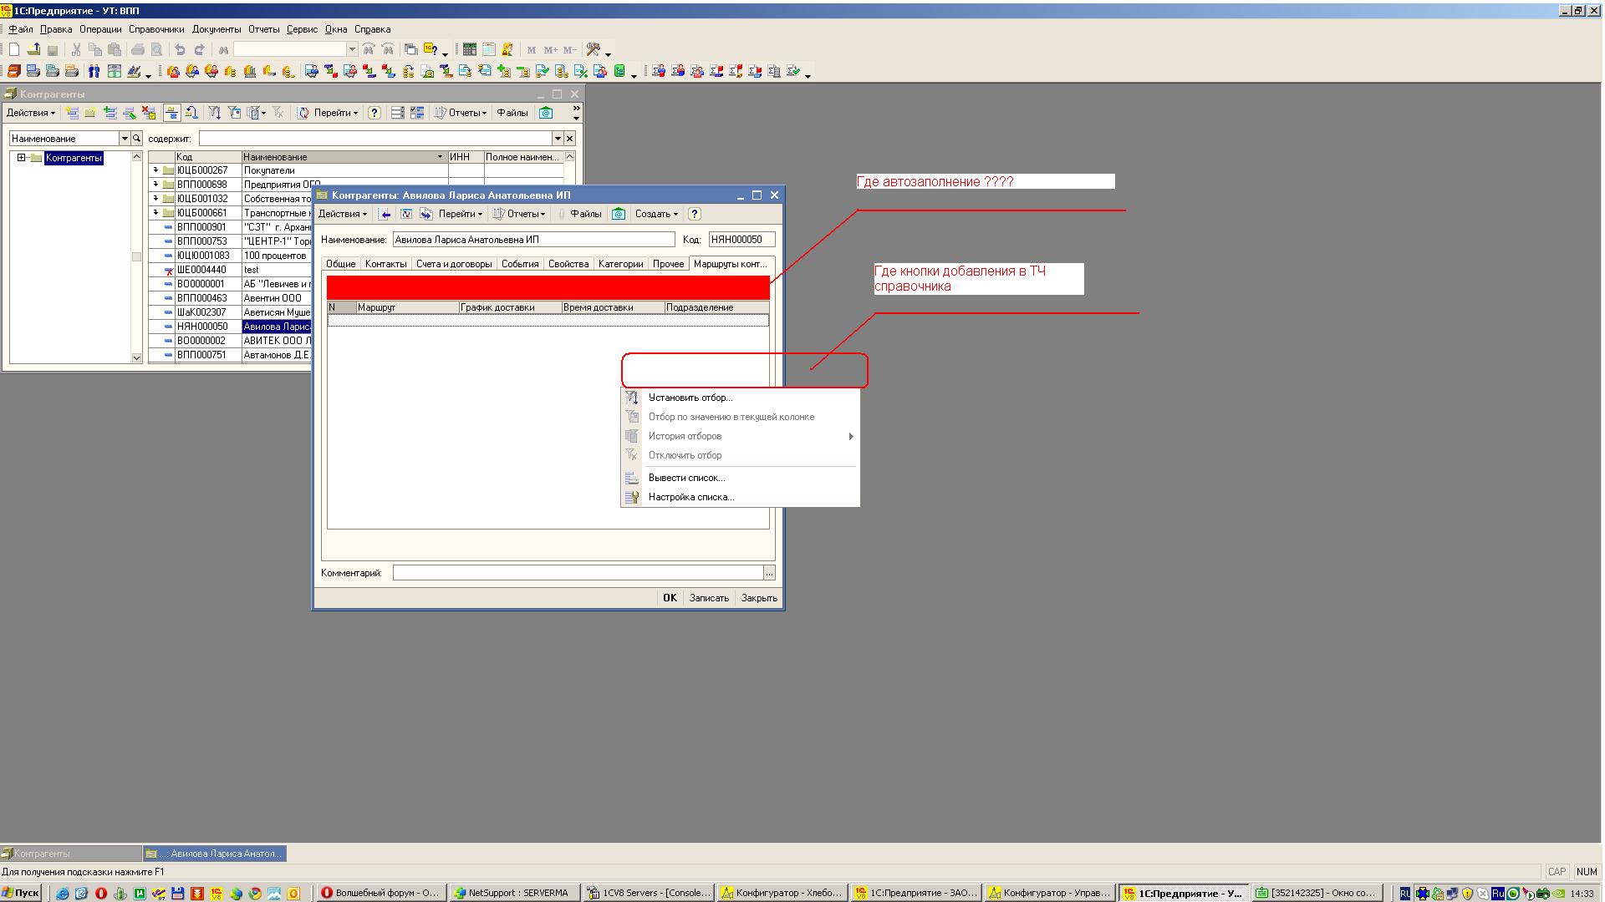Click the help icon in Контрагенты list toolbar
Viewport: 1605px width, 902px height.
click(x=374, y=113)
